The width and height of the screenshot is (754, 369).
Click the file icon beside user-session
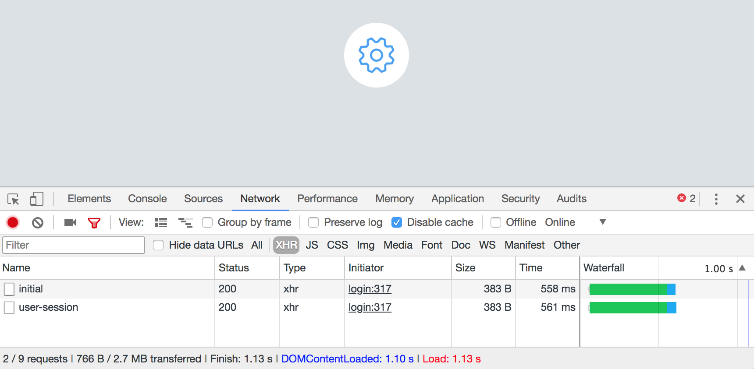pyautogui.click(x=9, y=308)
